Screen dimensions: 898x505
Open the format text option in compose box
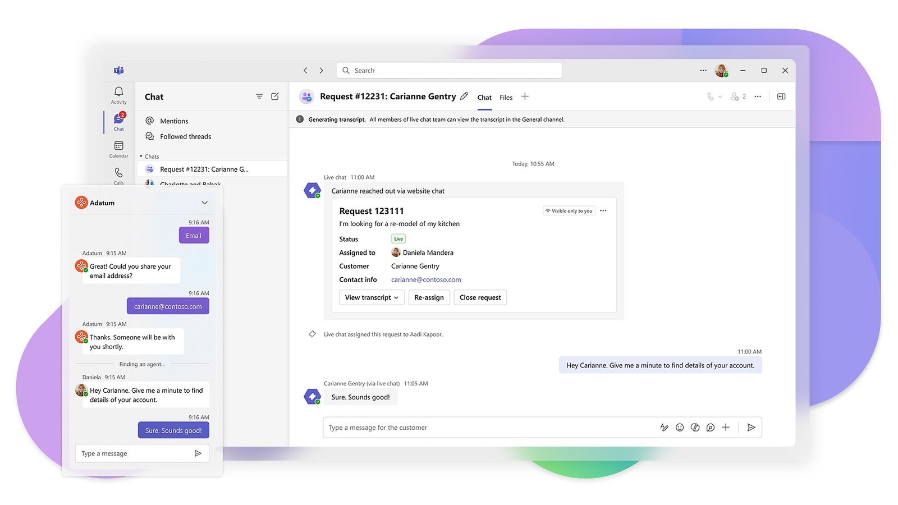[x=664, y=428]
